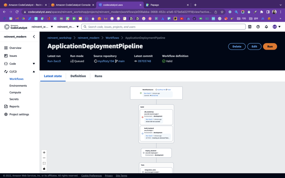This screenshot has width=285, height=178.
Task: Switch to the Runs tab
Action: pos(98,76)
